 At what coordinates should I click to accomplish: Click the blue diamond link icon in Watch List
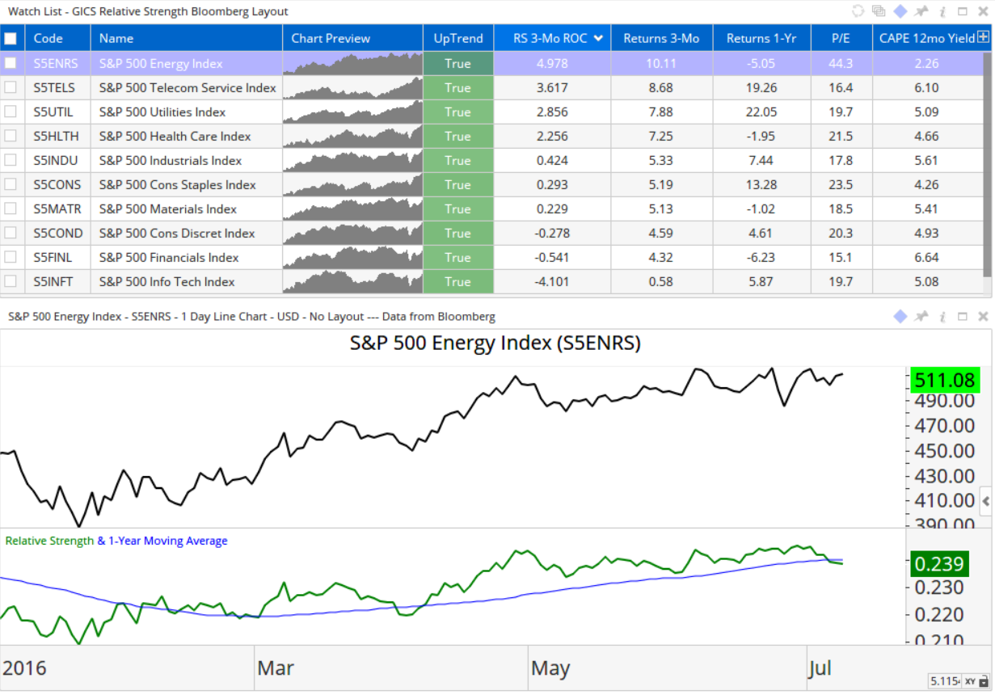coord(900,11)
